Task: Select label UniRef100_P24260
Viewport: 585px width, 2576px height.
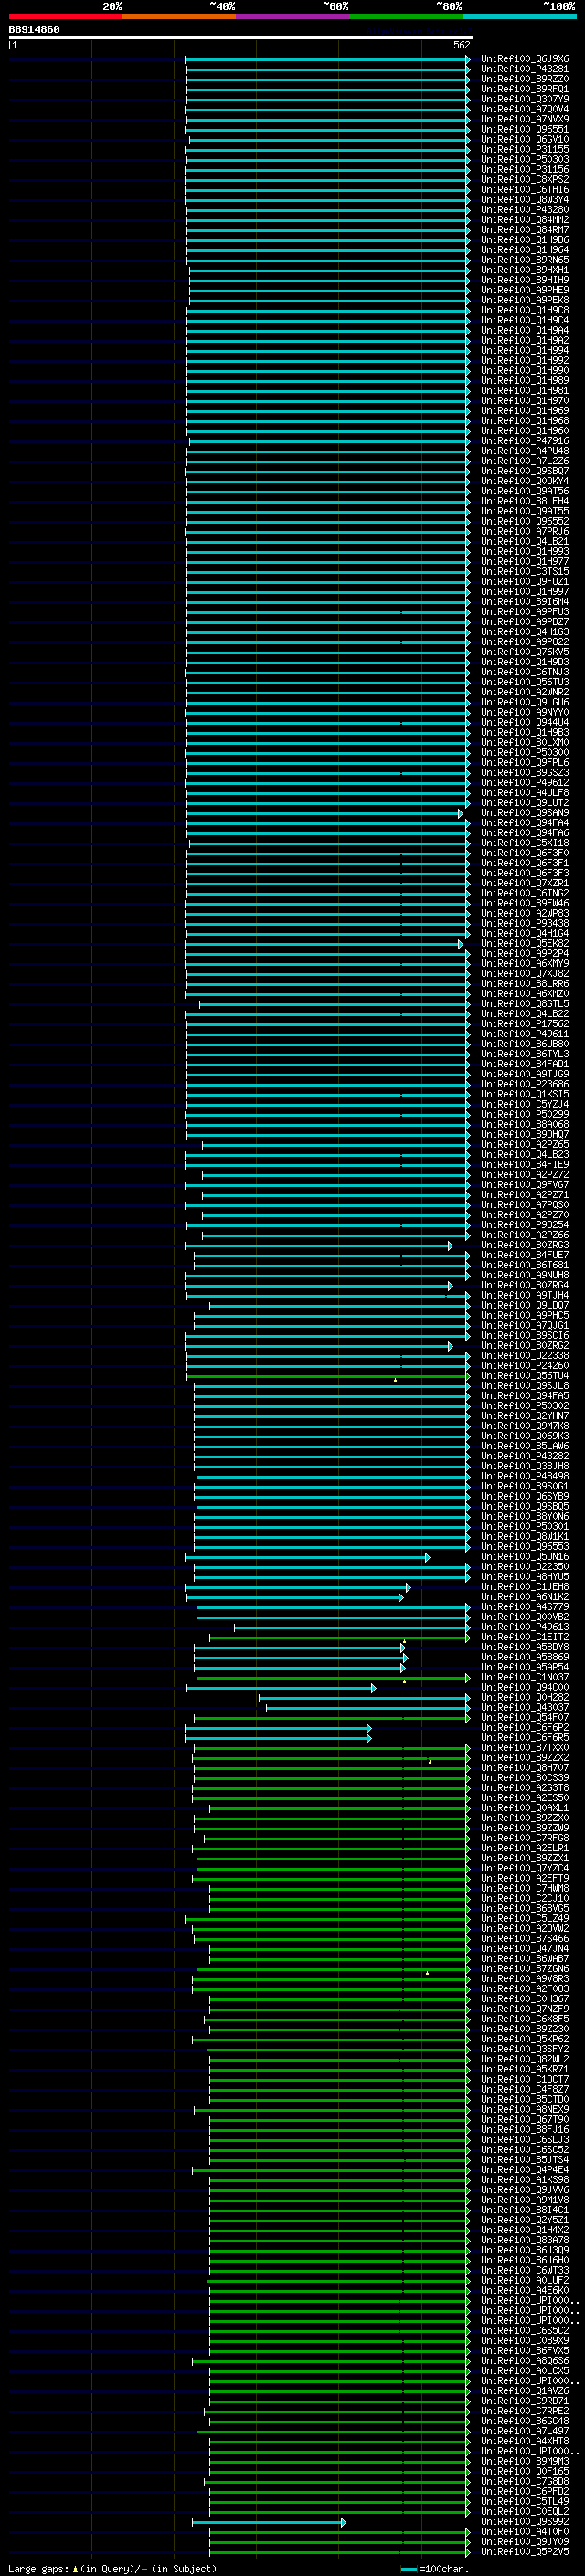Action: pos(525,1366)
